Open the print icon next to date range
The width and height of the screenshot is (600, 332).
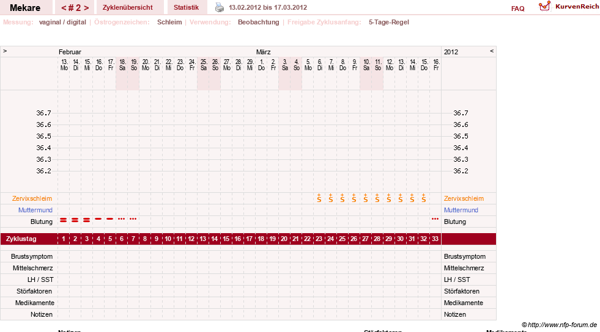coord(219,7)
